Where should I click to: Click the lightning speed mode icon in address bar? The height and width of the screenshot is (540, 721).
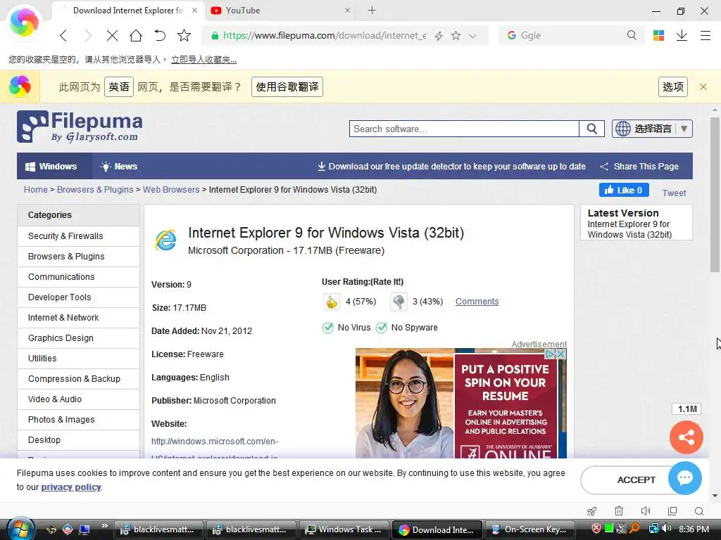pyautogui.click(x=439, y=35)
